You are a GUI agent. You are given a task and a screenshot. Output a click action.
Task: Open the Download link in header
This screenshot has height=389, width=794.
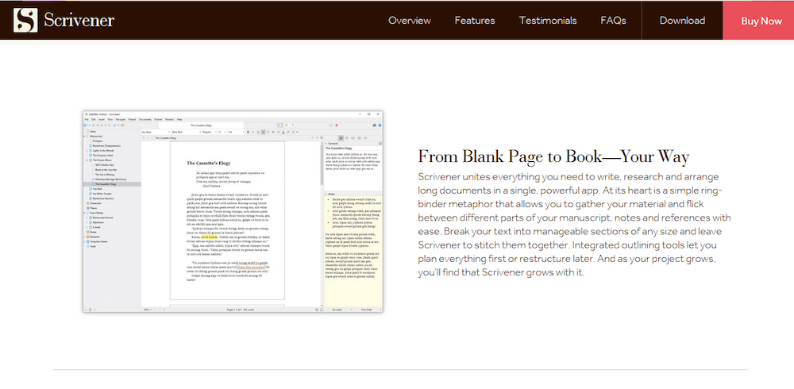pyautogui.click(x=682, y=21)
